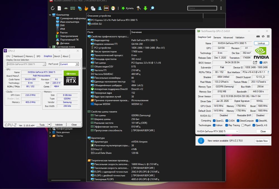Open Суммарная информация tree item
The height and width of the screenshot is (189, 279).
pos(73,18)
